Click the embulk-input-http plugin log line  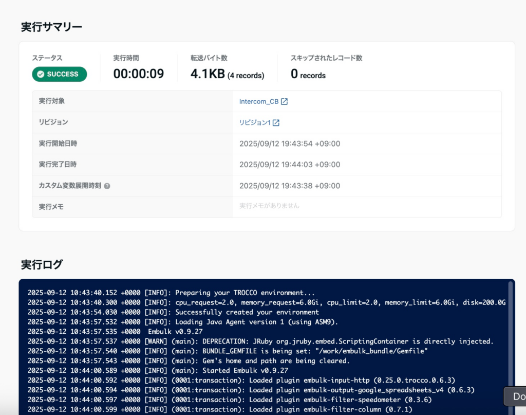pyautogui.click(x=241, y=381)
